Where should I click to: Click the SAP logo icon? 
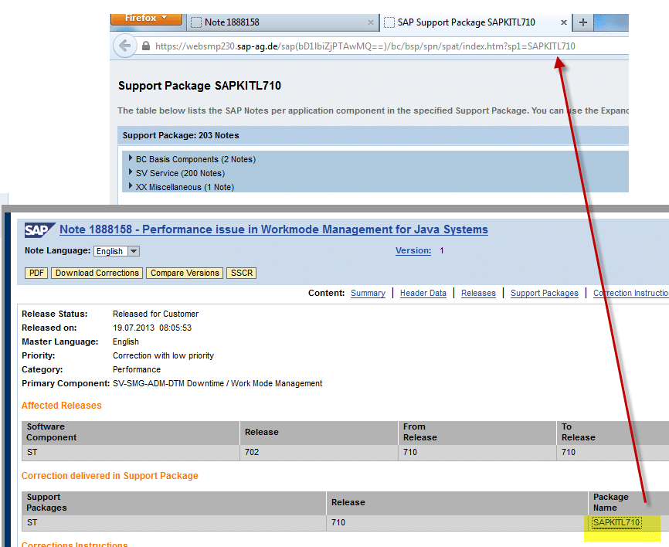(39, 229)
